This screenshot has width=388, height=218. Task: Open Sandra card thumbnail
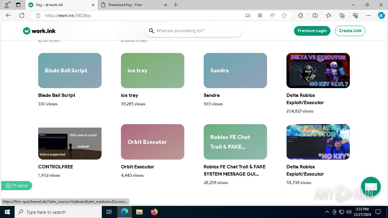[x=235, y=71]
